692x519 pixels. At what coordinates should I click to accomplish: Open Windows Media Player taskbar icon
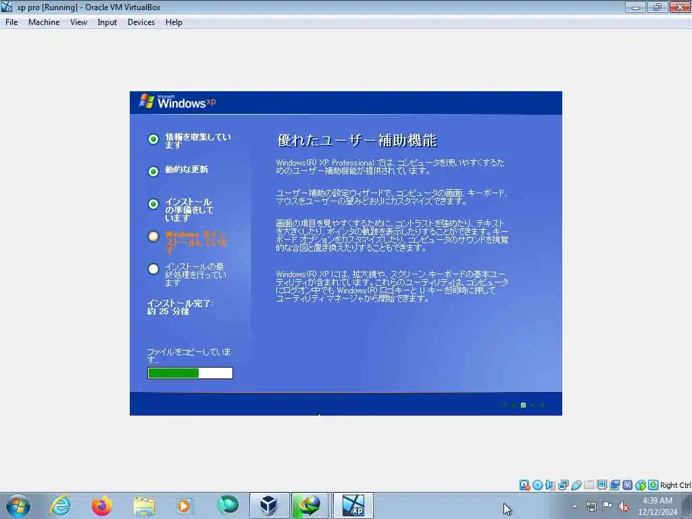184,505
